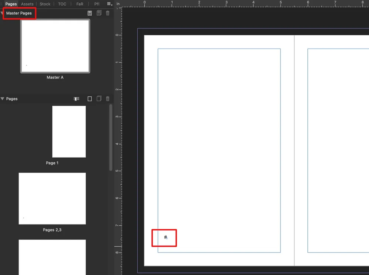
Task: Click the section and anchors icon in Pages row
Action: click(76, 99)
